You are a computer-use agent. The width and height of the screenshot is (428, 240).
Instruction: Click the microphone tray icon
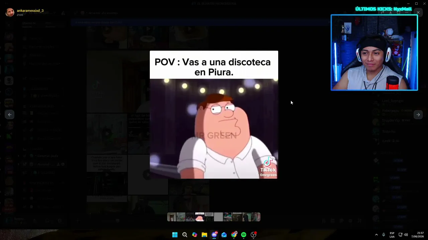(x=384, y=235)
